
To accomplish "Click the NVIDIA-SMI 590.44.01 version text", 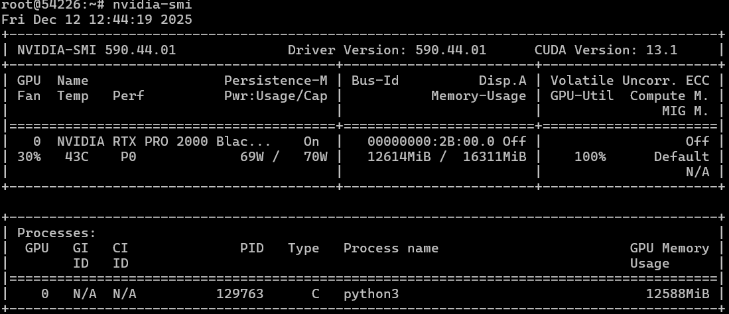I will click(96, 50).
